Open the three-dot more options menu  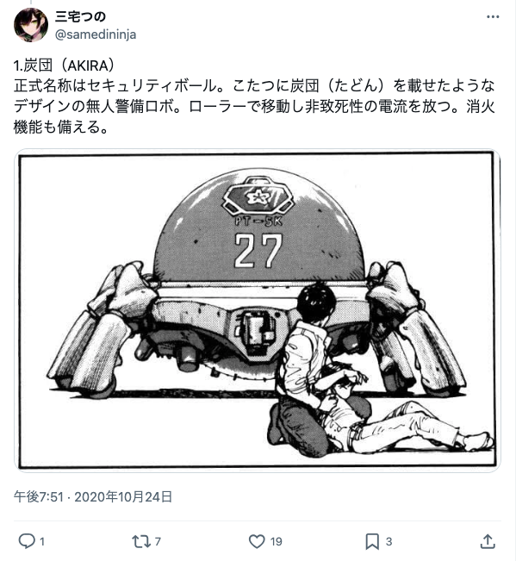pyautogui.click(x=493, y=16)
